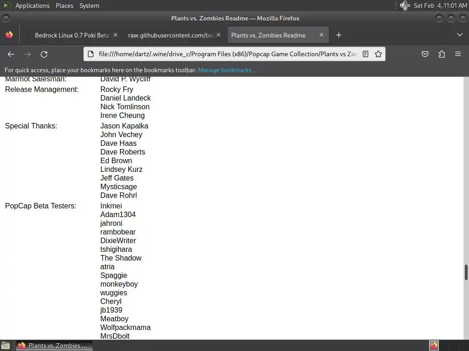The width and height of the screenshot is (469, 351).
Task: Click beta tester wuggies
Action: [x=114, y=292]
